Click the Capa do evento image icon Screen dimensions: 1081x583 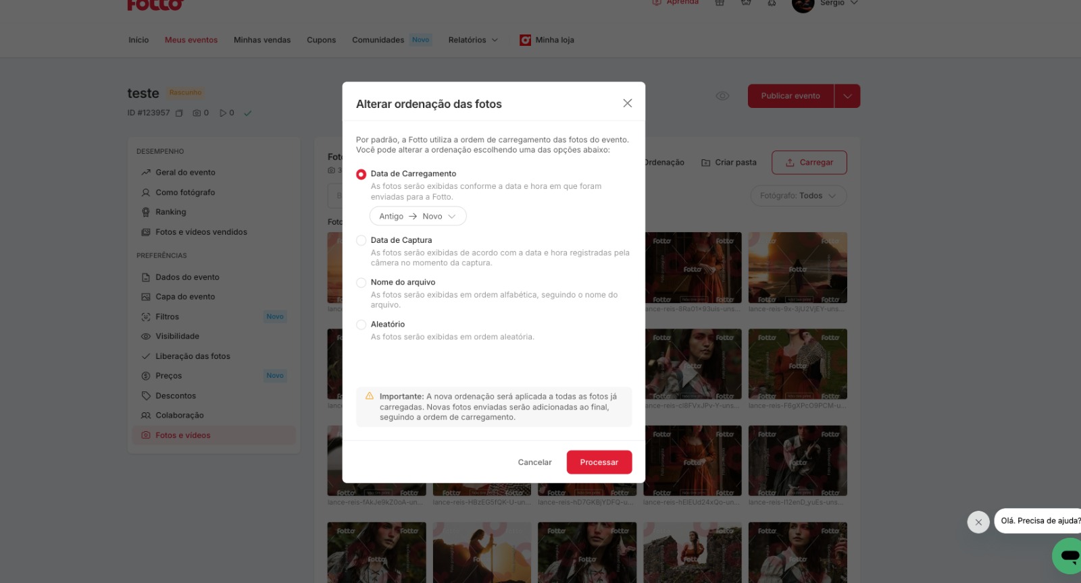coord(146,297)
